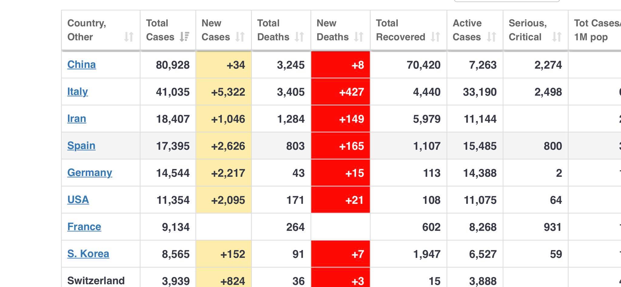
Task: Sort by New Deaths arrows icon
Action: 359,37
